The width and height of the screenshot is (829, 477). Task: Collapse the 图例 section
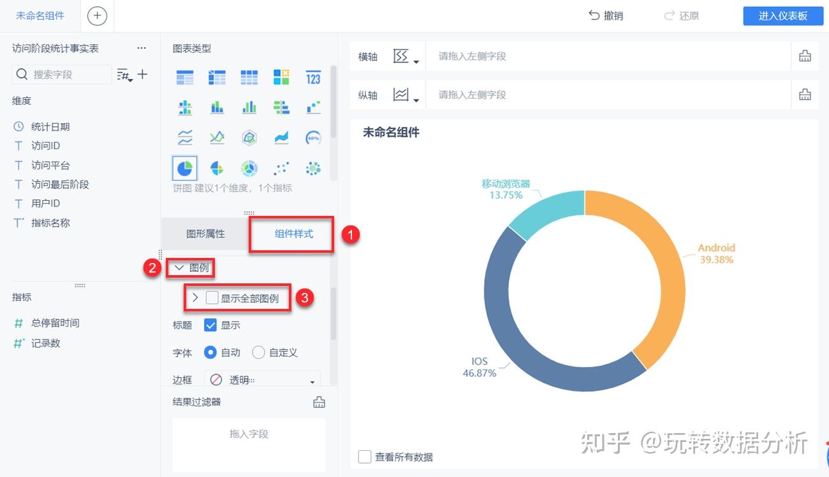click(178, 268)
